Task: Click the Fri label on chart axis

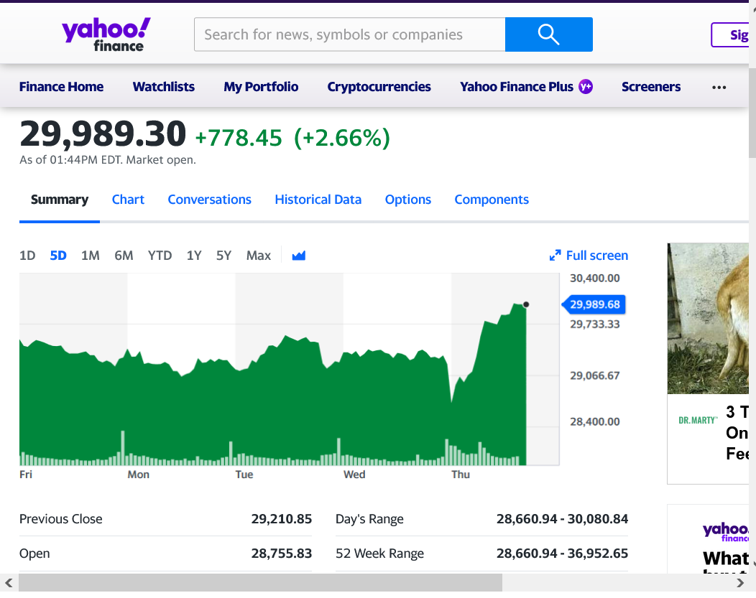Action: pos(26,475)
